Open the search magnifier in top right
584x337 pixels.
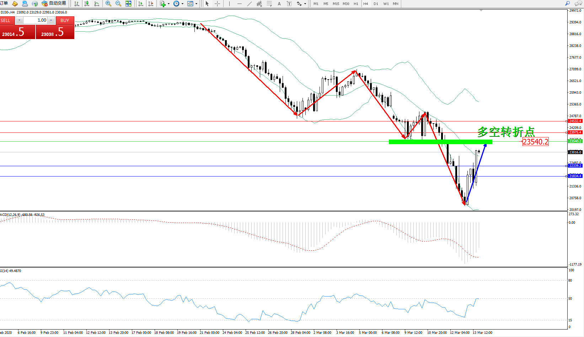[568, 4]
